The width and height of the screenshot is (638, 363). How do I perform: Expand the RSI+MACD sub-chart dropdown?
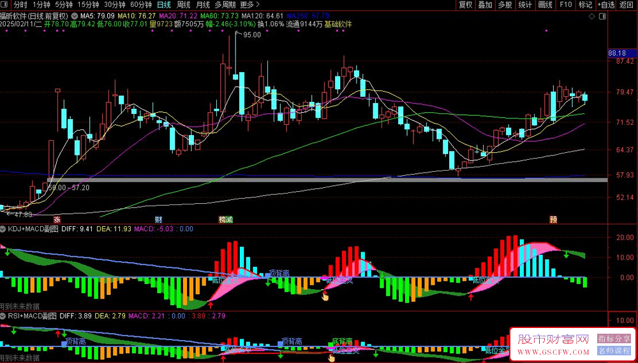4,315
